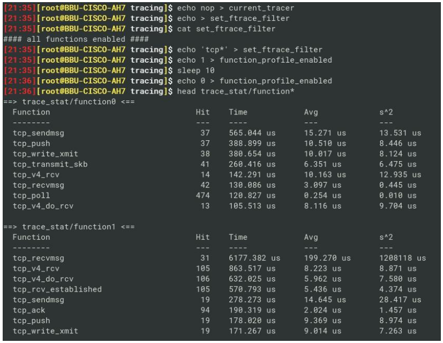
Task: Select the tcp_transmit_skb function entry
Action: tap(50, 164)
